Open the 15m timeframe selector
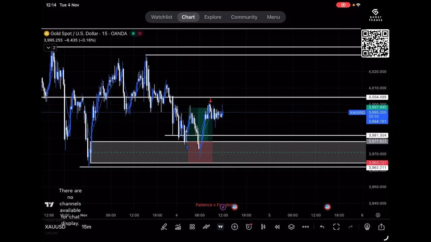This screenshot has width=431, height=242. coord(86,227)
